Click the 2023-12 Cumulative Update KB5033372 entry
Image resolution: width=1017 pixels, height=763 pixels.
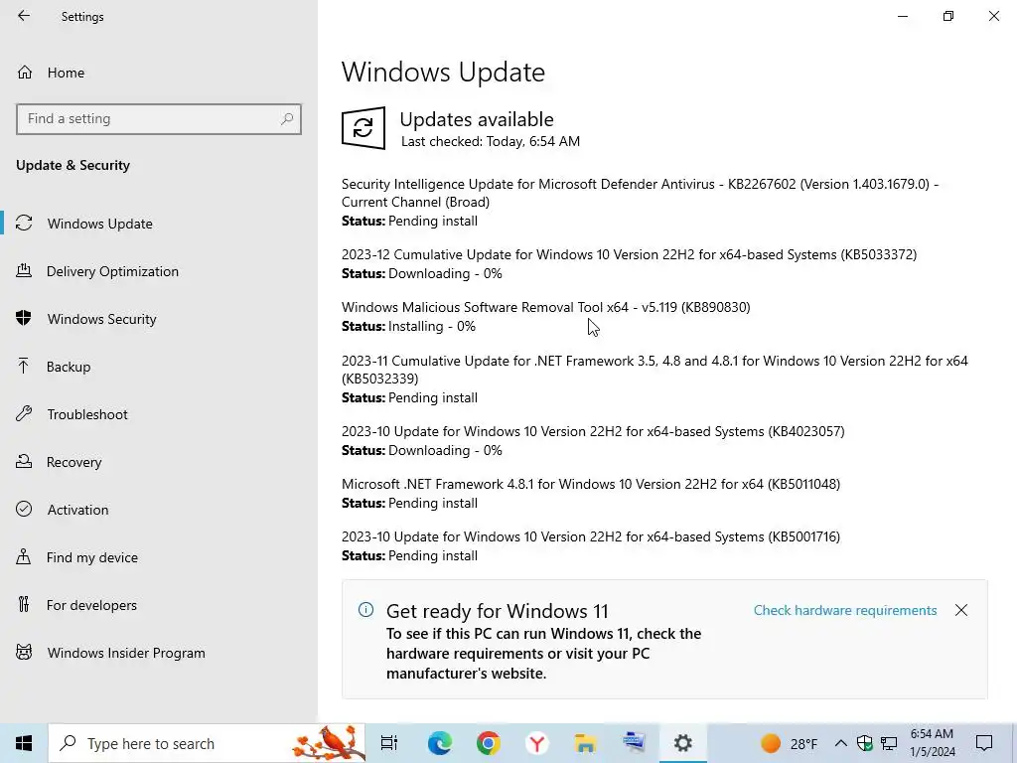(x=629, y=254)
